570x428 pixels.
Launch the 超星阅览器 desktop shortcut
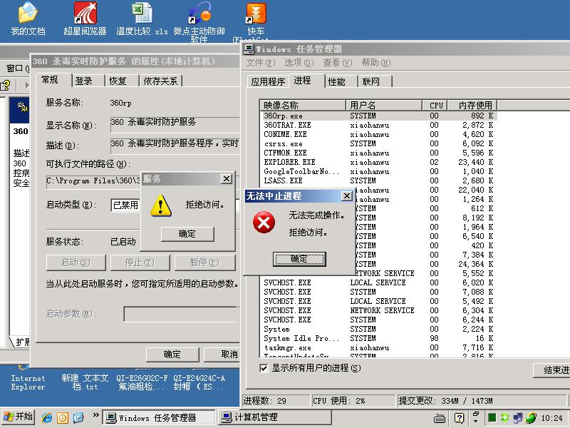(85, 19)
